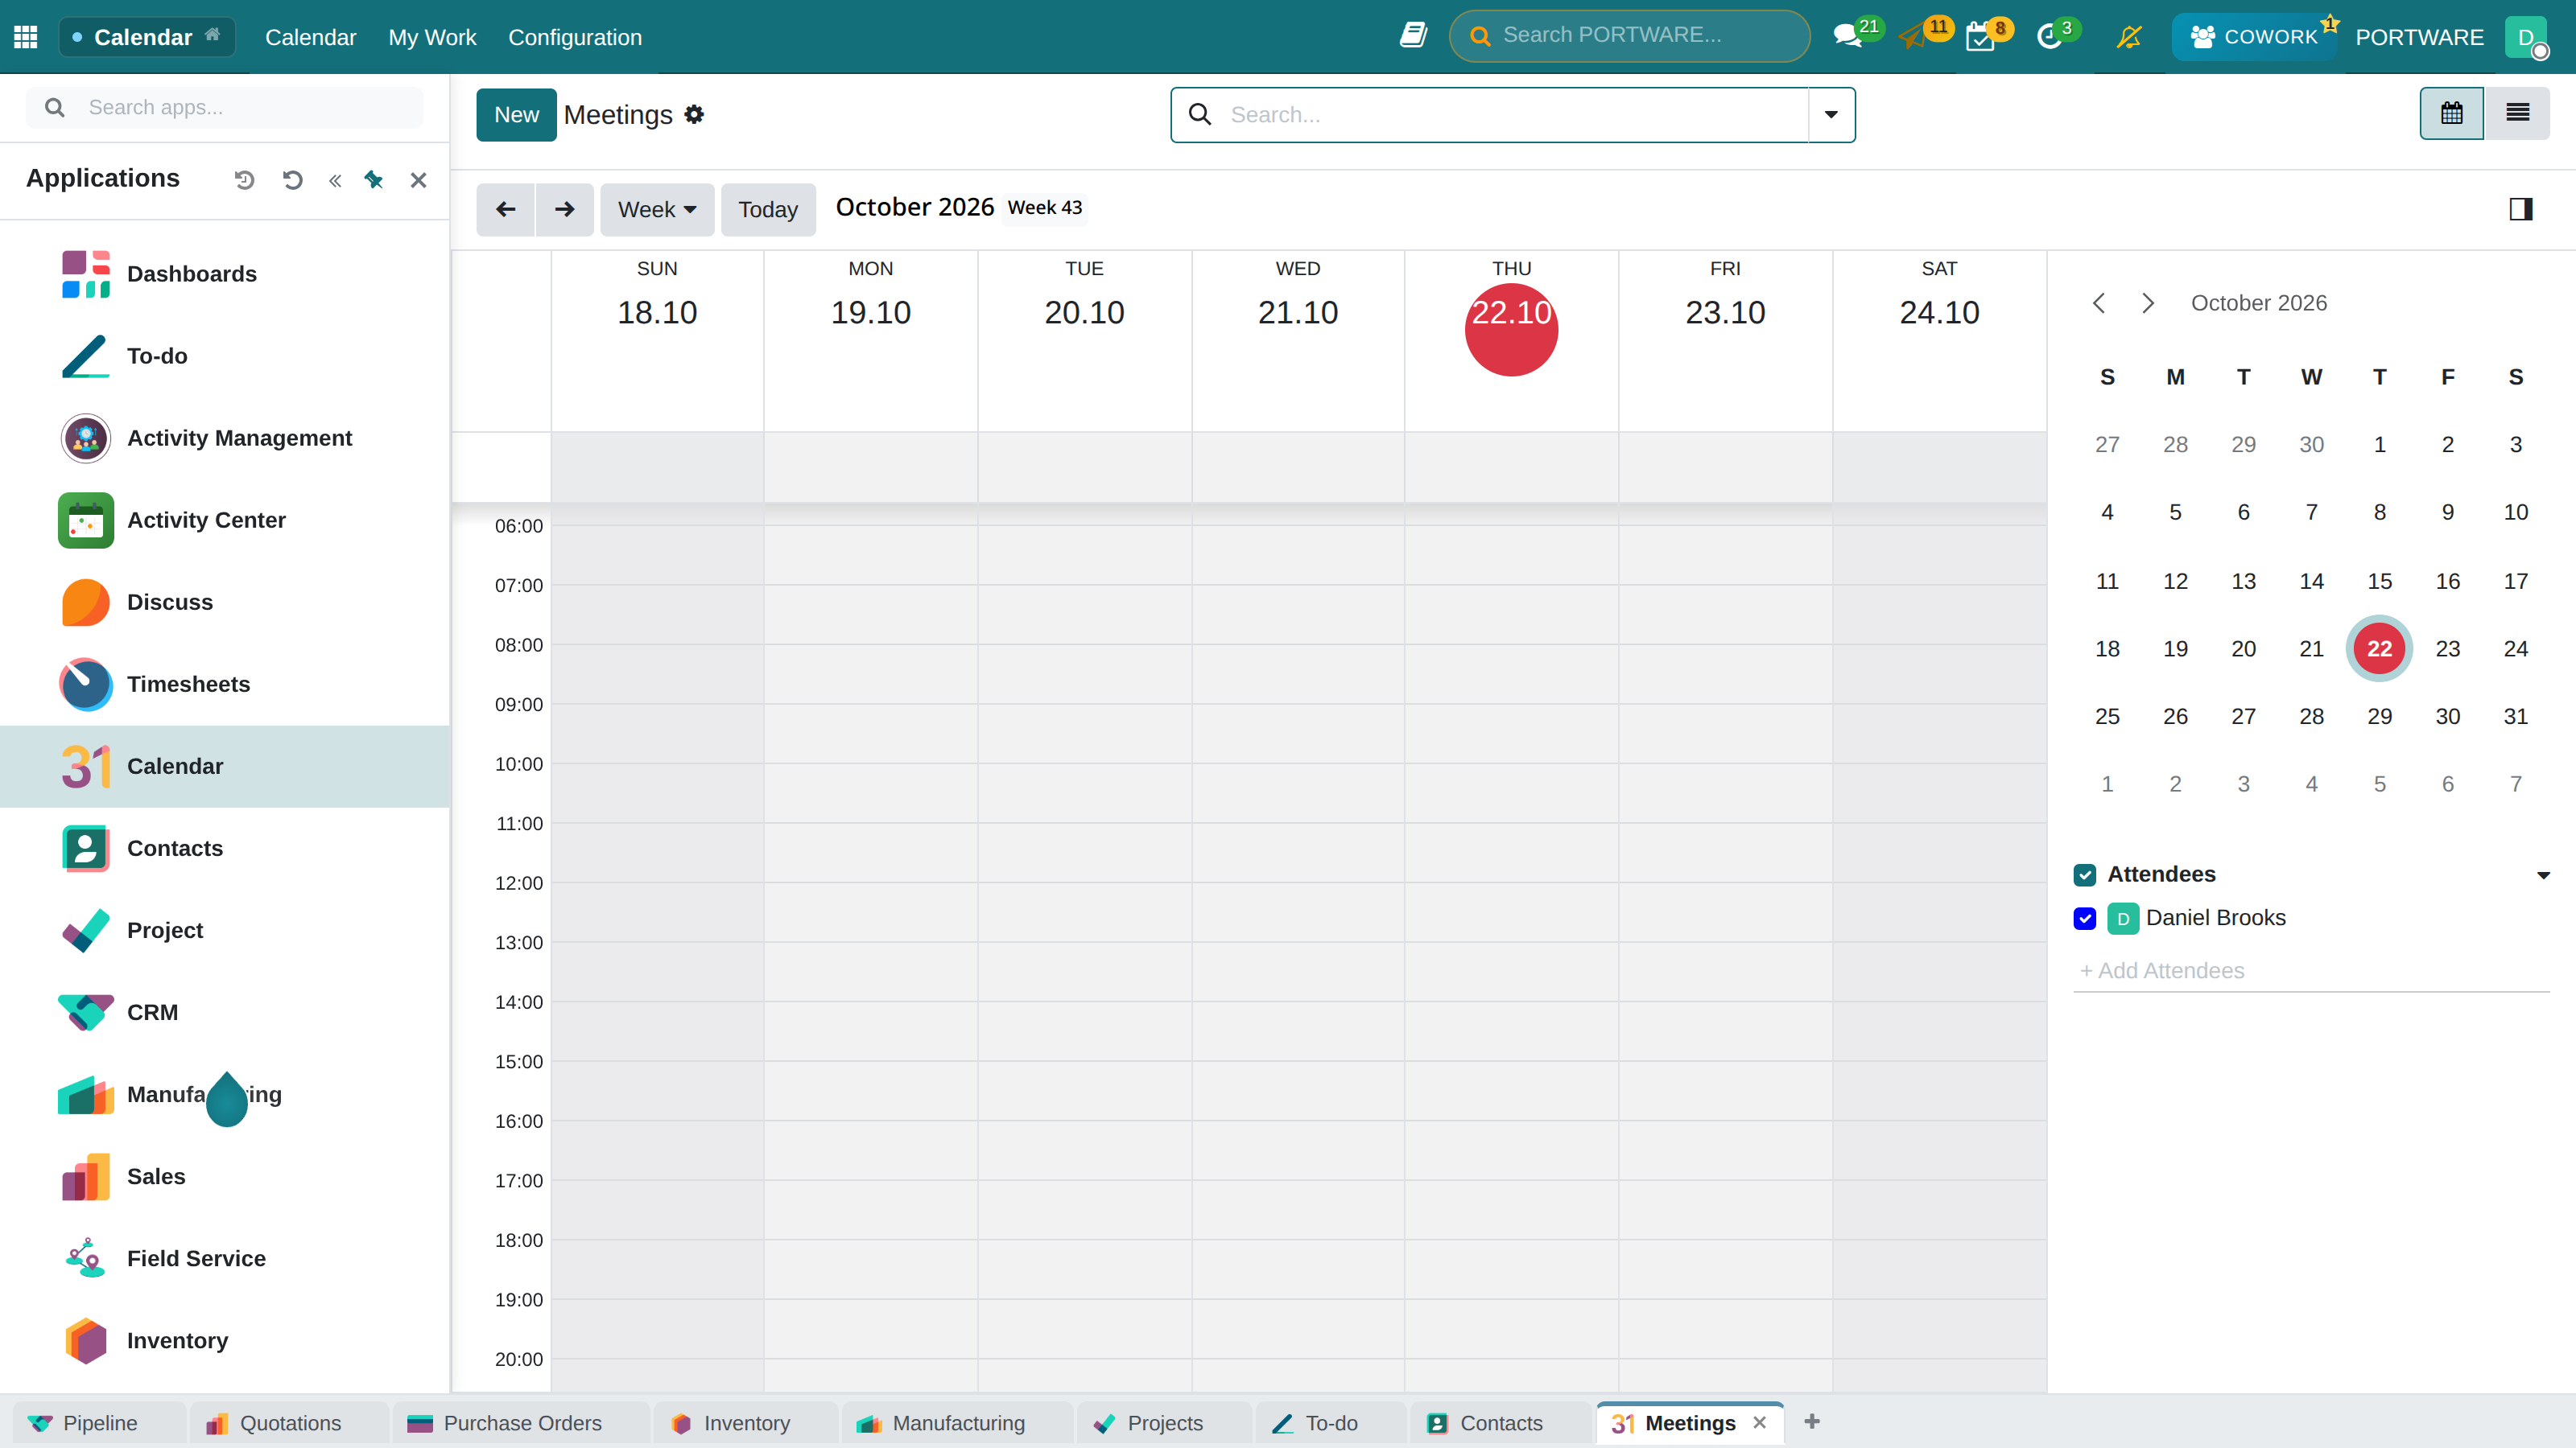The width and height of the screenshot is (2576, 1448).
Task: Open the Discuss app
Action: click(225, 602)
